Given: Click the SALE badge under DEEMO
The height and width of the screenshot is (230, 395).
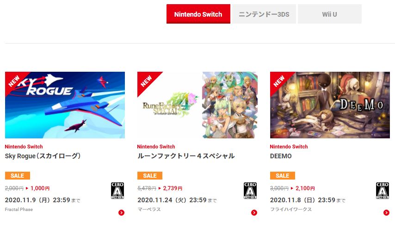Looking at the screenshot, I should (x=283, y=175).
